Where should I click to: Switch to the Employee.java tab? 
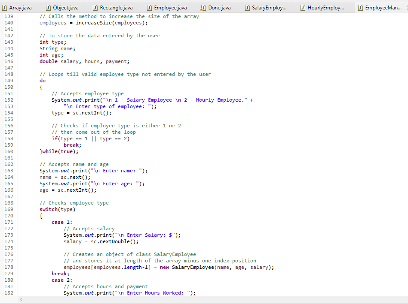pyautogui.click(x=167, y=8)
